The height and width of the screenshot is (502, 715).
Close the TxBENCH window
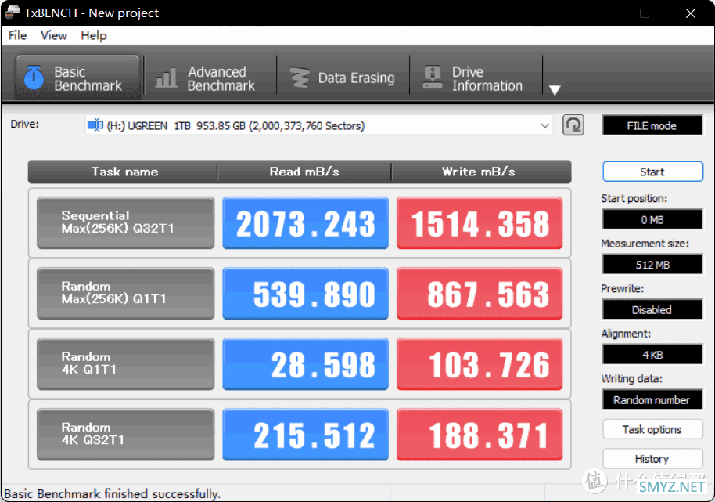coord(691,13)
